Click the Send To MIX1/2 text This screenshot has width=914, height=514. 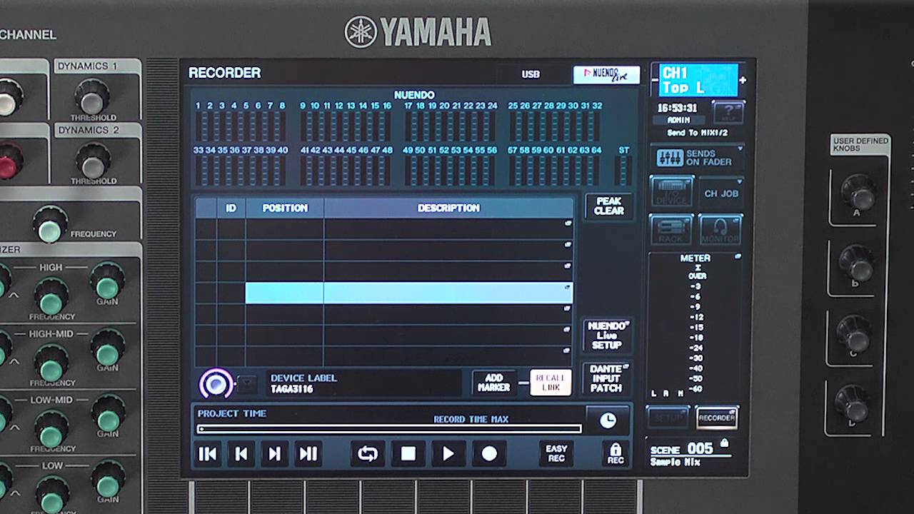tap(698, 133)
